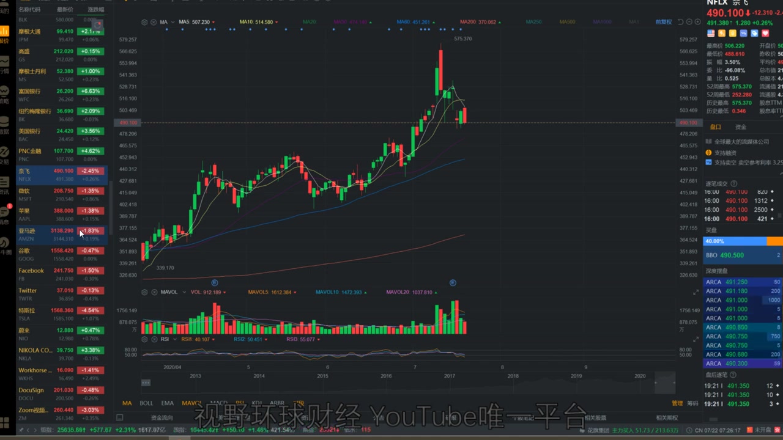Select 苹果 AAPL in watchlist
The image size is (783, 440).
pyautogui.click(x=62, y=215)
